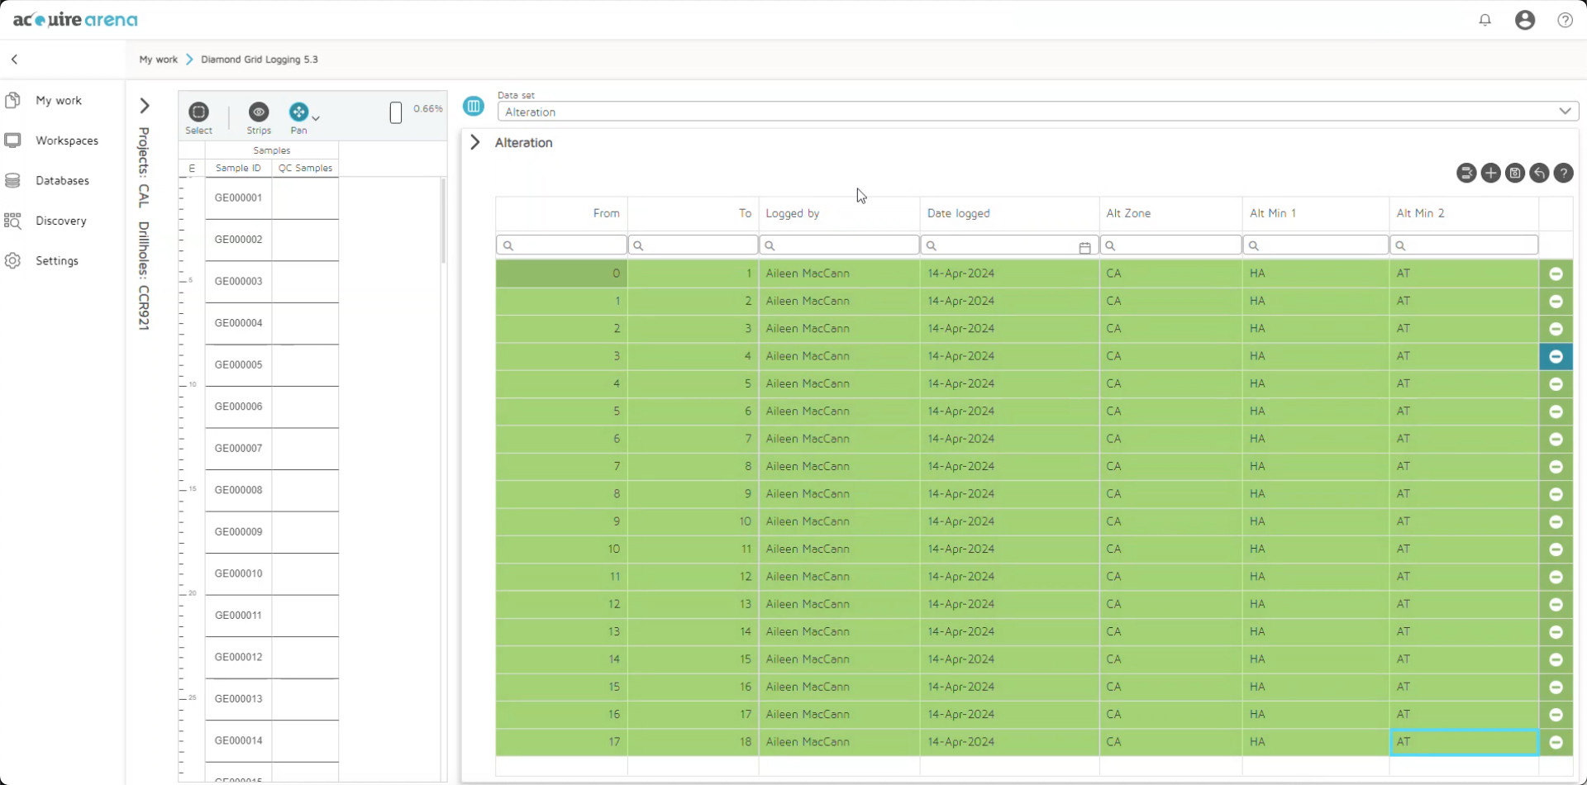Remove the row from 3 to 4

[x=1556, y=356]
